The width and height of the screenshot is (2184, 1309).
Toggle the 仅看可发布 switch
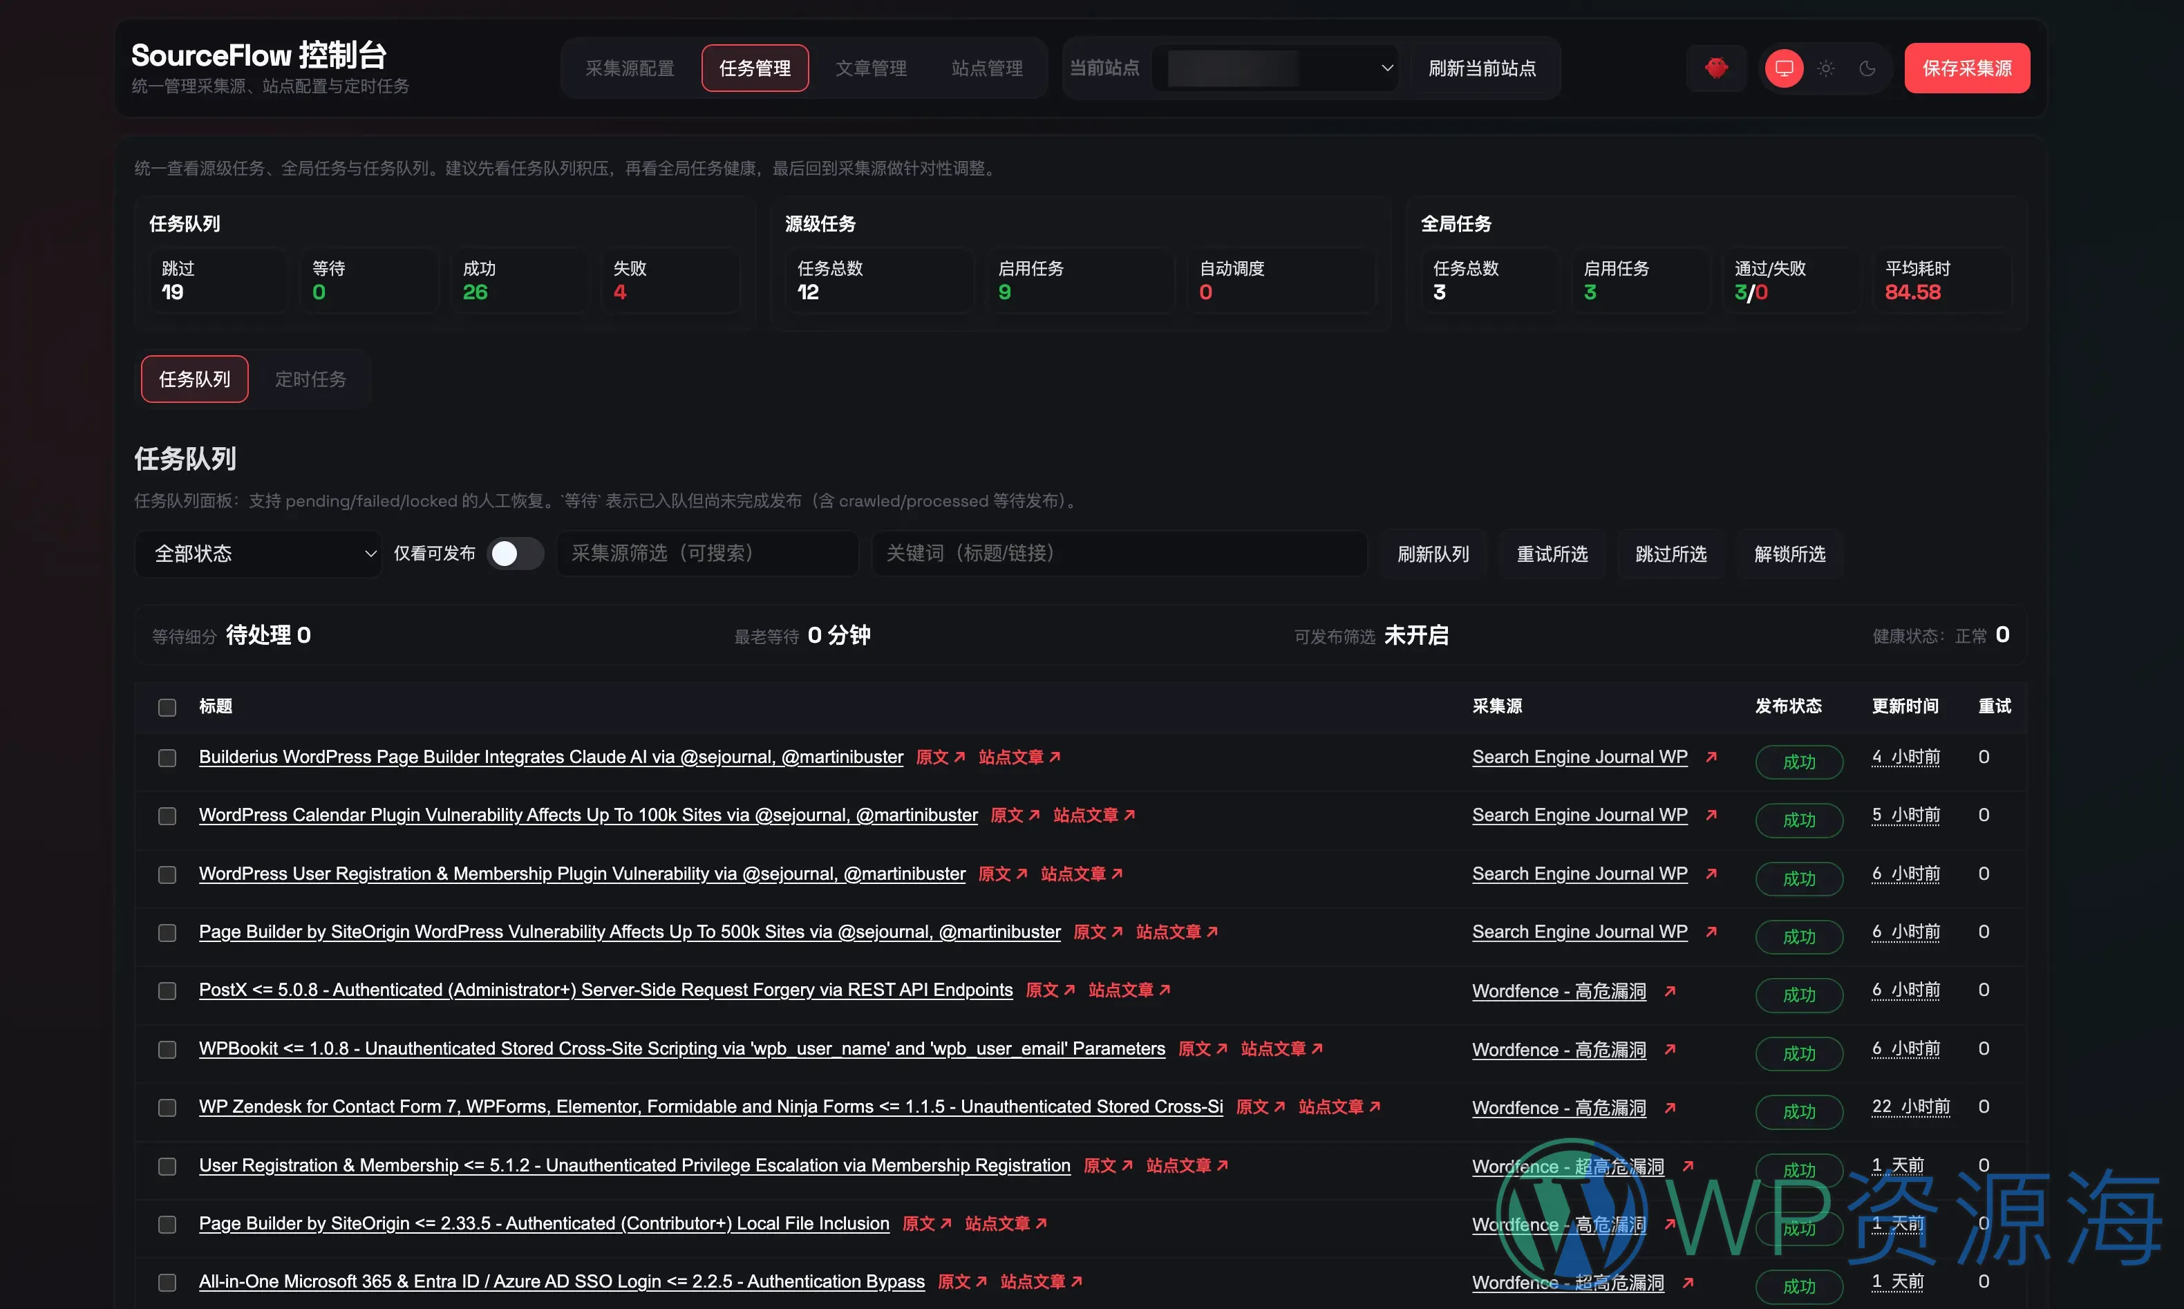coord(515,553)
